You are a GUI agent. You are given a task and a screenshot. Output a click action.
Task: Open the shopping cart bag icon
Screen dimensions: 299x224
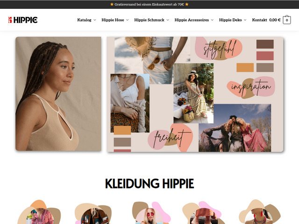pos(286,20)
